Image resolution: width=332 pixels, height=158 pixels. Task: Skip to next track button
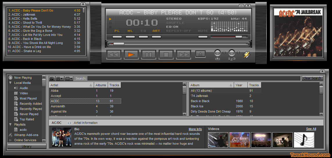(x=184, y=55)
